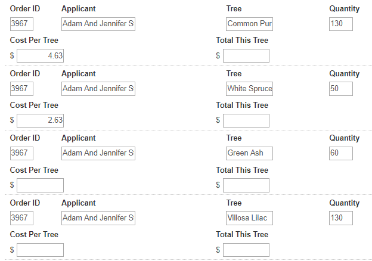Select the Green Ash tree field

pos(249,153)
